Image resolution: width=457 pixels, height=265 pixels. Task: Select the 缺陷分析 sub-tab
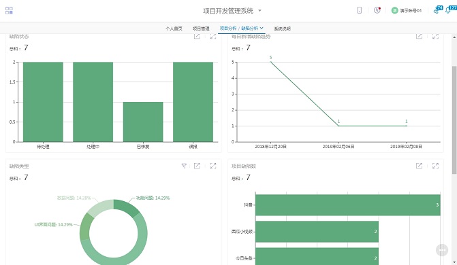[249, 29]
